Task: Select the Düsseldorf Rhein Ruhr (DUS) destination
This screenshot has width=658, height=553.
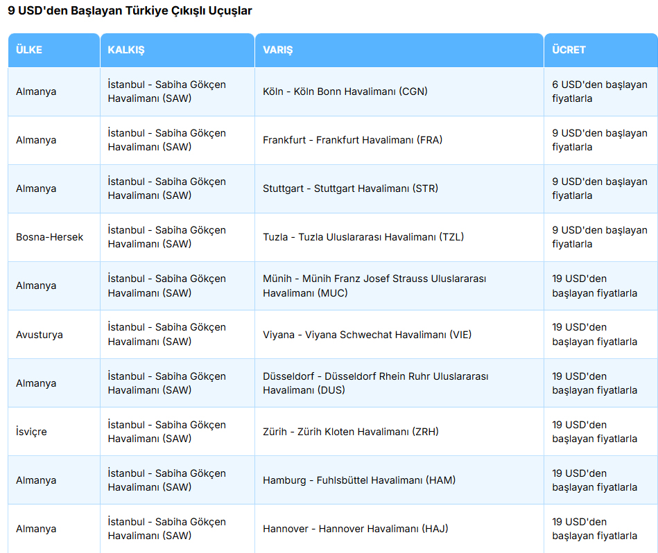Action: [375, 383]
